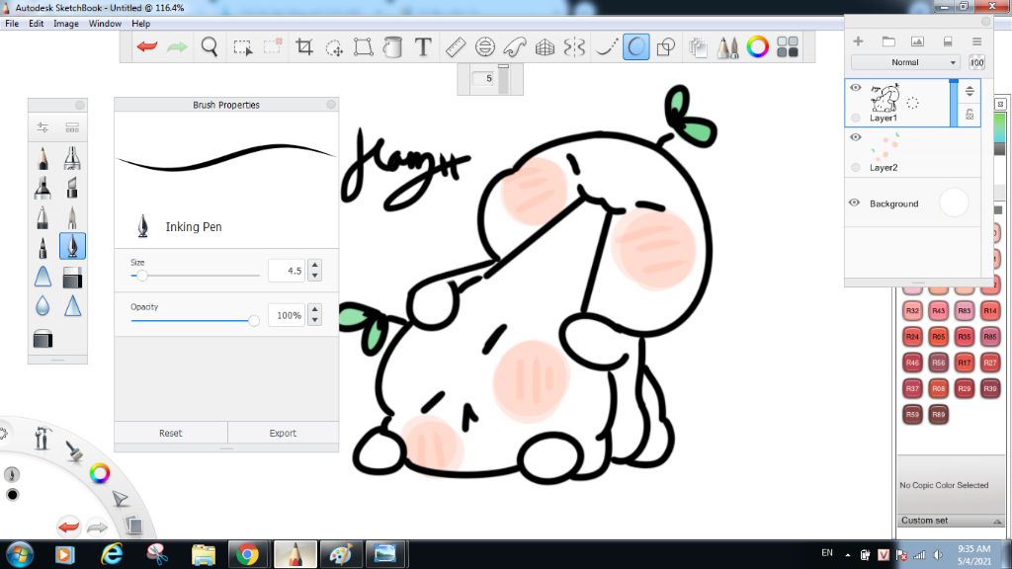Open the Image menu
The image size is (1012, 569).
click(66, 24)
